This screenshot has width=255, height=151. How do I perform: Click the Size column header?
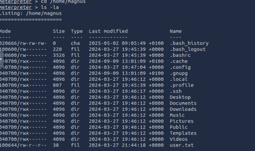59,31
